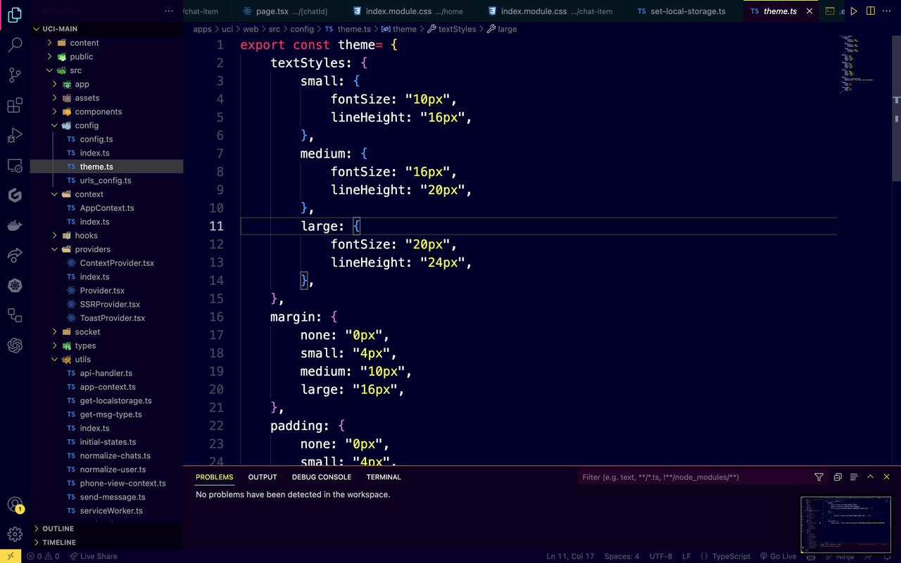The height and width of the screenshot is (563, 901).
Task: Click Ln 11, Col 17 cursor position
Action: tap(570, 556)
